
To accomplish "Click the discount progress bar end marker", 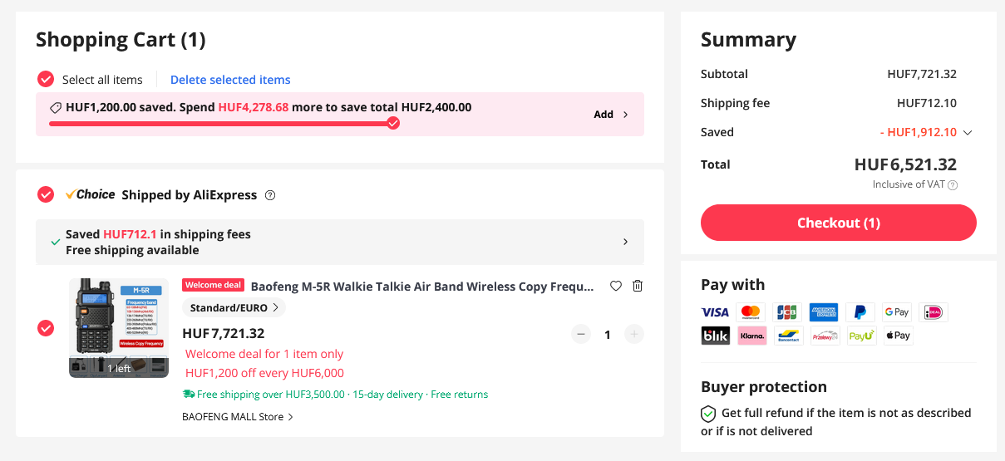I will click(393, 123).
